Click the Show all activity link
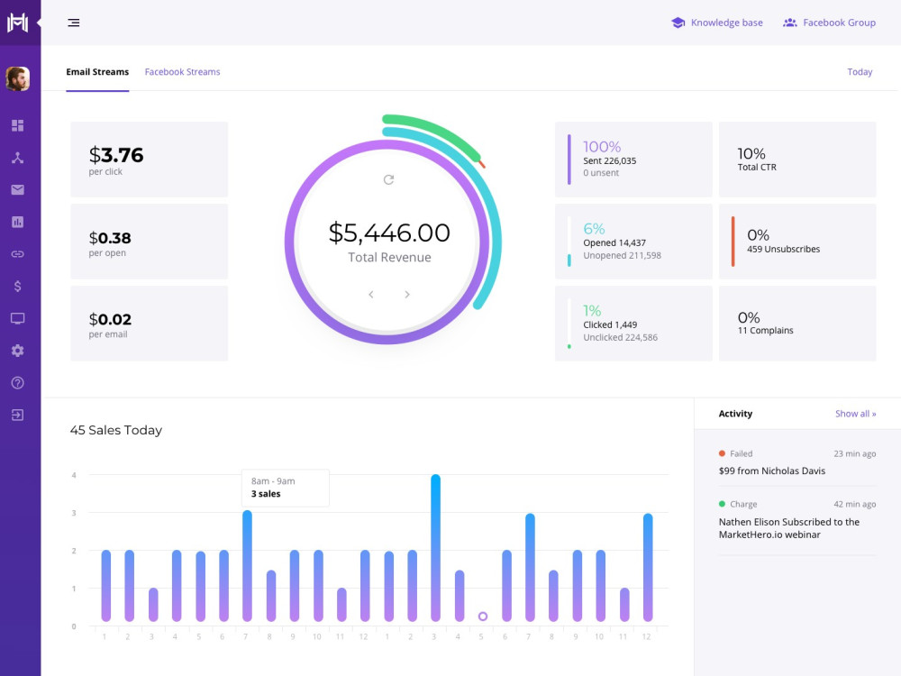The height and width of the screenshot is (676, 901). click(x=856, y=414)
